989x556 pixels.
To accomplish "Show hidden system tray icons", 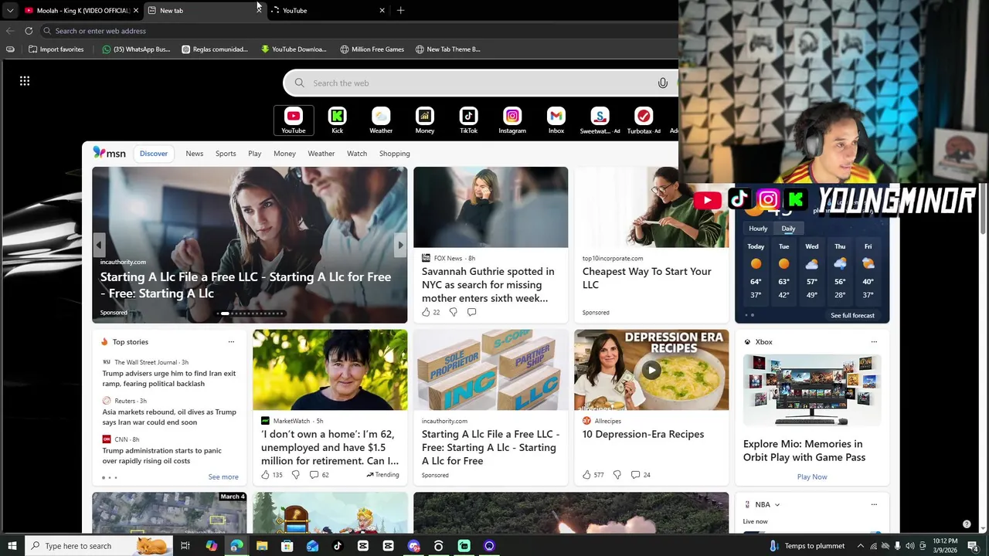I will [x=860, y=546].
